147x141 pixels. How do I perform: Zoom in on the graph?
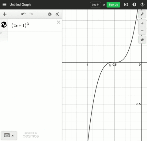coord(142,23)
